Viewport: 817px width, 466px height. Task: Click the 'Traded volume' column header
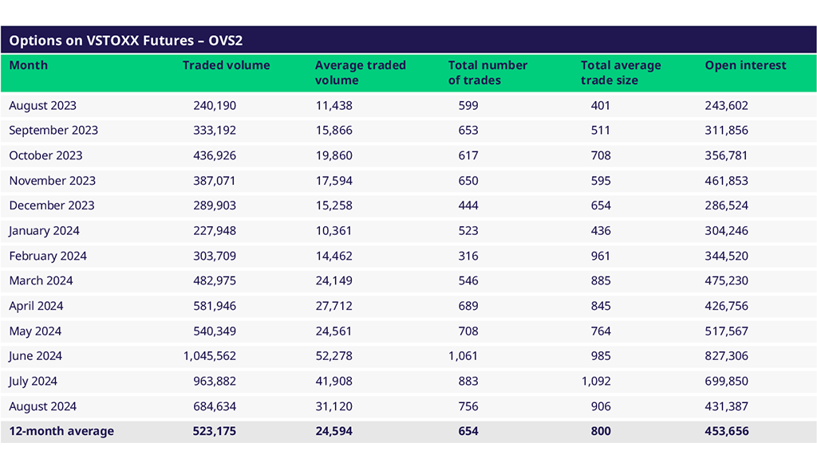coord(226,65)
